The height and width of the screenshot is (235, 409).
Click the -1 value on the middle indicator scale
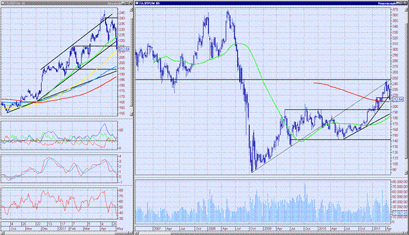(120, 182)
